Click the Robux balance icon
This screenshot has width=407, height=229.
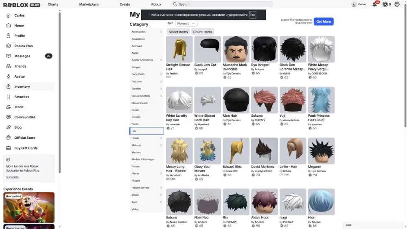coord(385,4)
